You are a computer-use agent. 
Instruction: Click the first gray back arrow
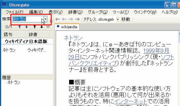[57, 19]
